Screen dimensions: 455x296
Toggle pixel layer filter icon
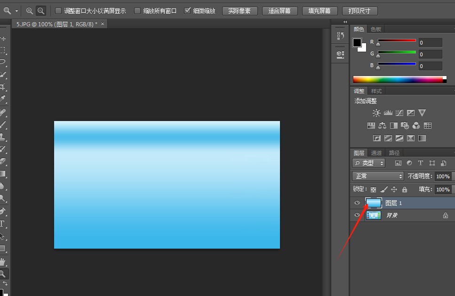click(x=398, y=163)
